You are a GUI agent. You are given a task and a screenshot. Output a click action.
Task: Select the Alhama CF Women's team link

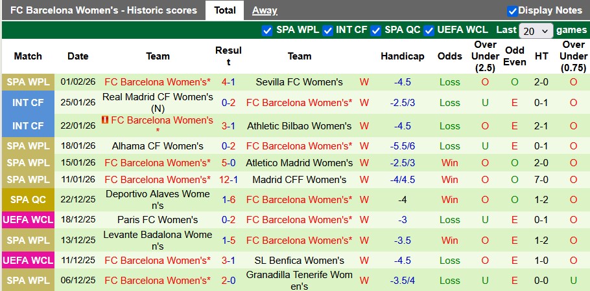158,146
